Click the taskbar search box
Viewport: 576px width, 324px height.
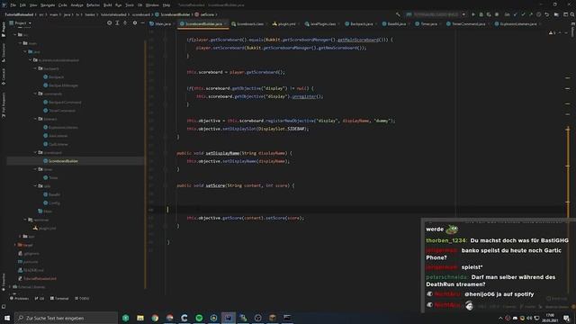point(66,318)
